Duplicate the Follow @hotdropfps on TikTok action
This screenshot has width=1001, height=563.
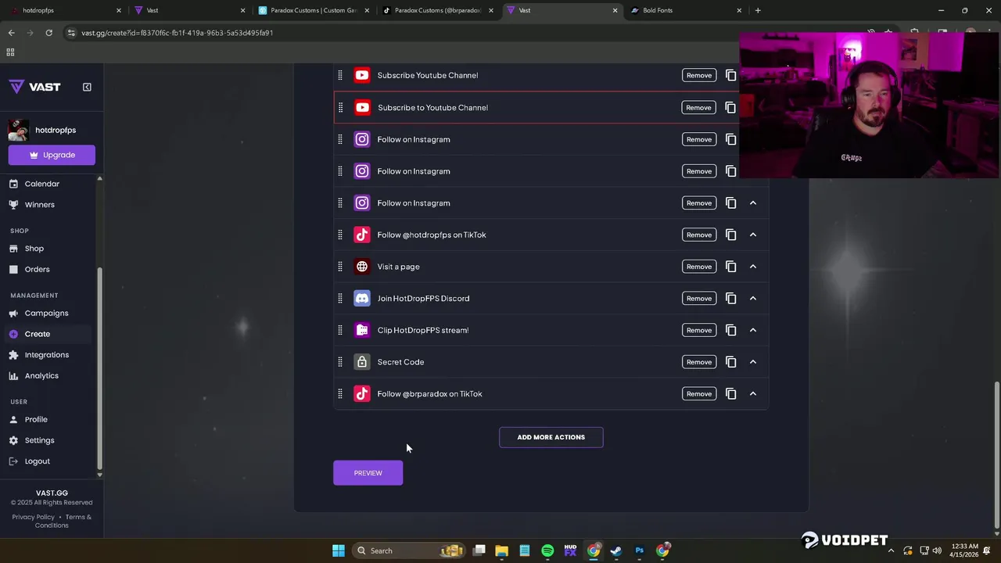730,235
